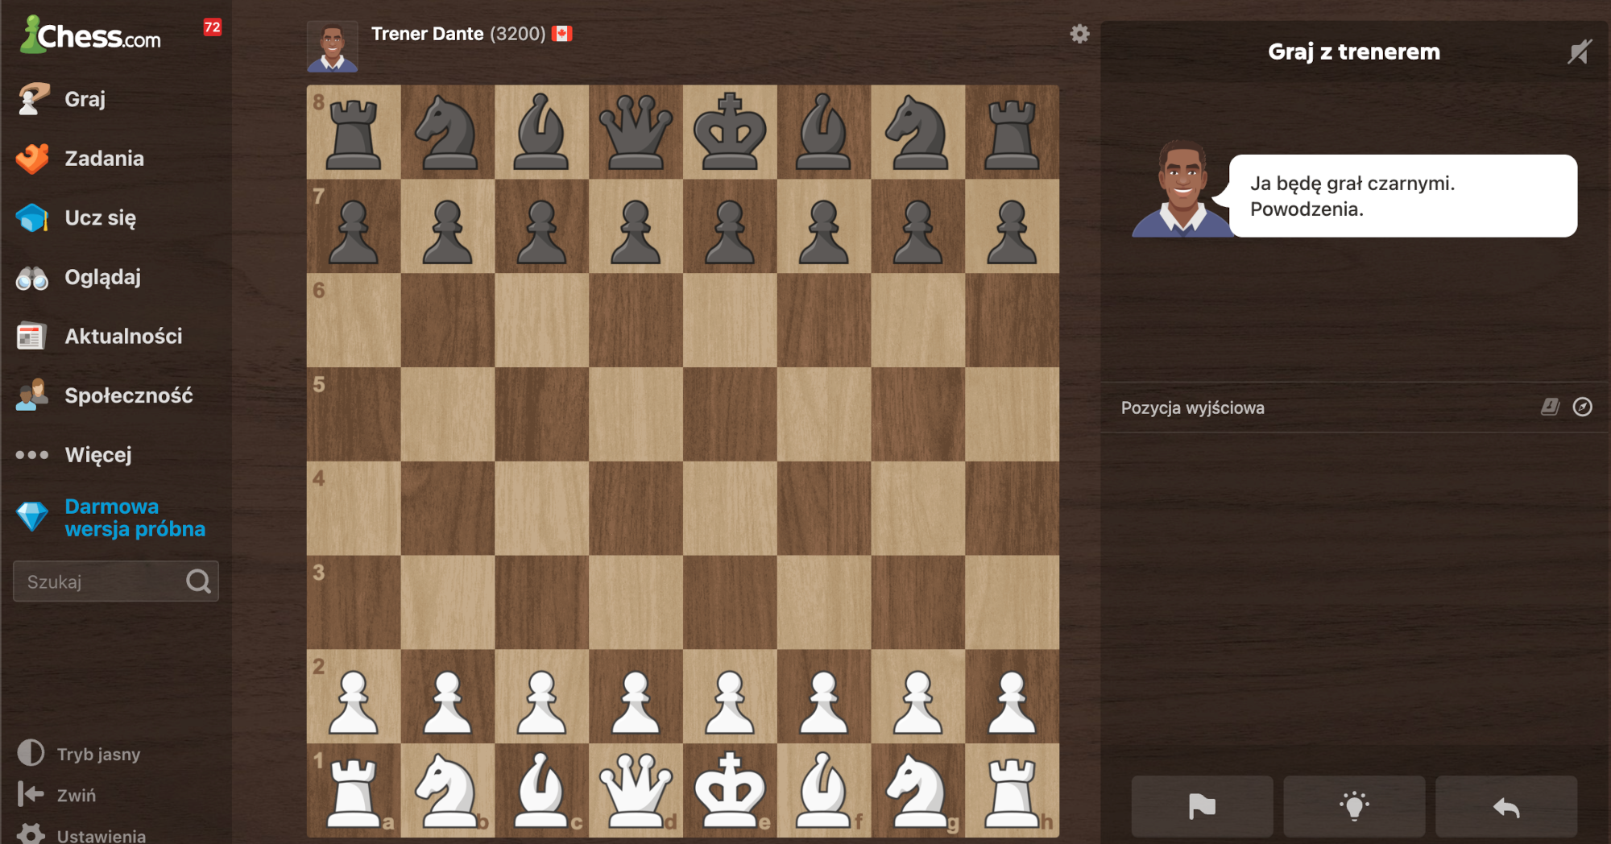Click the takeback arrow icon
Image resolution: width=1611 pixels, height=844 pixels.
click(1505, 805)
